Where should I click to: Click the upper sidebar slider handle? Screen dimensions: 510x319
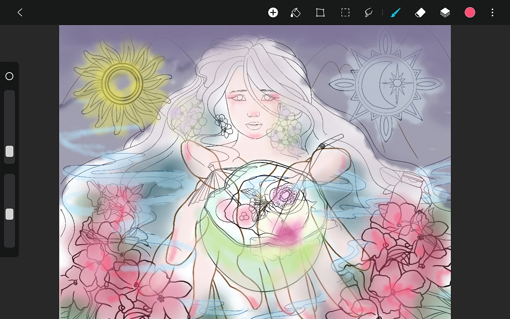tap(9, 152)
